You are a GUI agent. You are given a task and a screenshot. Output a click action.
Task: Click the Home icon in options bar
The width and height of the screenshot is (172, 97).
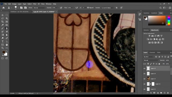coord(3,8)
